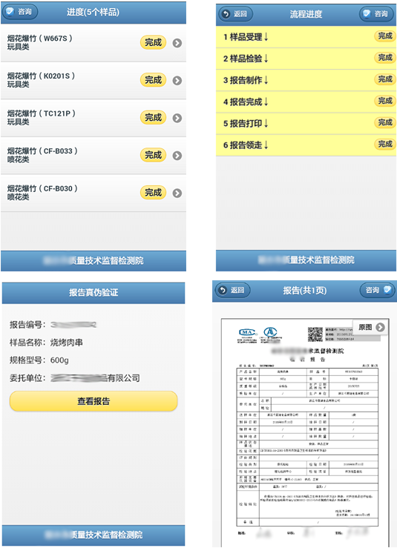Image resolution: width=397 pixels, height=548 pixels.
Task: Tap 完成 status of 样品检验 step
Action: [385, 58]
